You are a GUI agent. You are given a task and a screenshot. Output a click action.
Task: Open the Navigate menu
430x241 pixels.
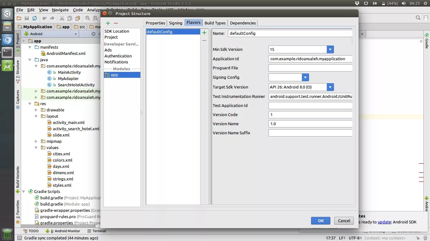[x=60, y=10]
